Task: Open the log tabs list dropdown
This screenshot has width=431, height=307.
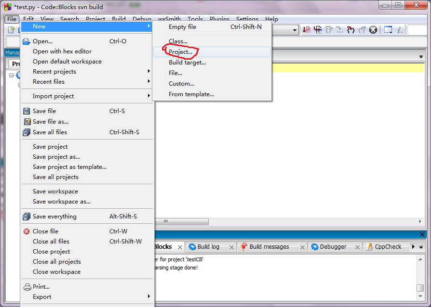Action: (421, 247)
